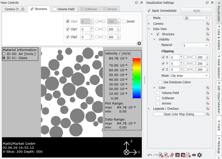Open the Color & Visibility side tab
The image size is (222, 159).
[x=219, y=38]
